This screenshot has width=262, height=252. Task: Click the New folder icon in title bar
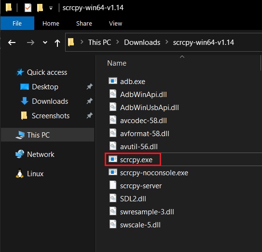click(x=40, y=8)
